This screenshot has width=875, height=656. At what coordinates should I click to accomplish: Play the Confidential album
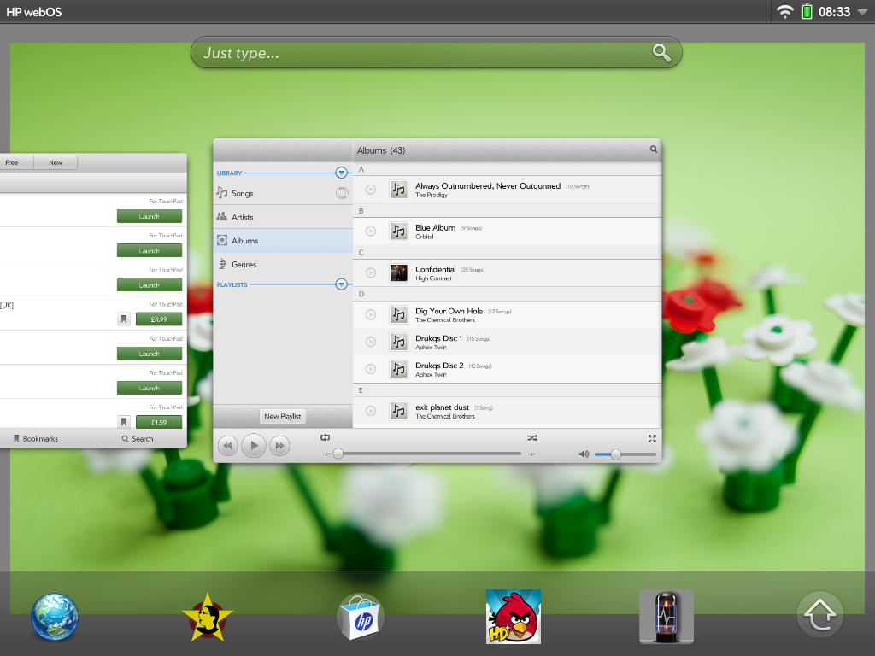point(371,272)
